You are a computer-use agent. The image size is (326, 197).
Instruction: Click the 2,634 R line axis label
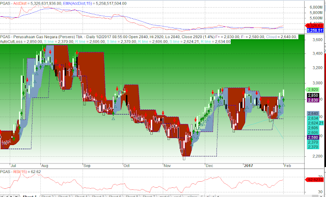313,118
